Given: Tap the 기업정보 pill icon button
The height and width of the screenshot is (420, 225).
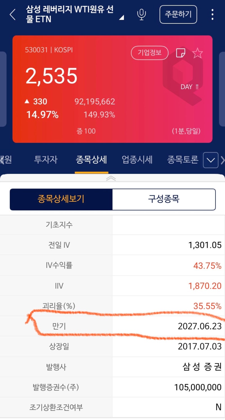Looking at the screenshot, I should click(150, 53).
